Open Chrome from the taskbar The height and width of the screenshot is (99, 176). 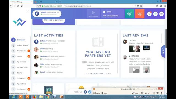click(48, 97)
